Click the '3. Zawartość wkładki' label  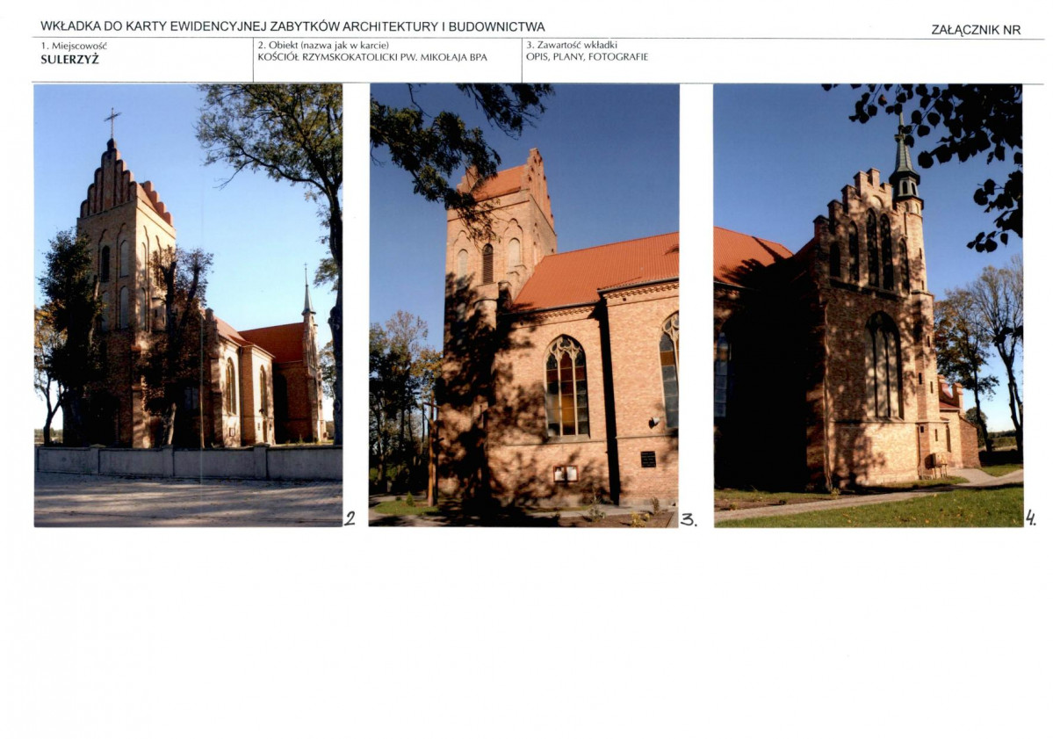pyautogui.click(x=572, y=45)
